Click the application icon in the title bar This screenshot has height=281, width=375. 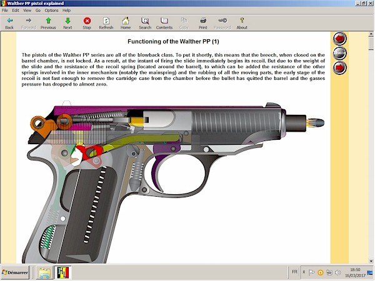[4, 3]
